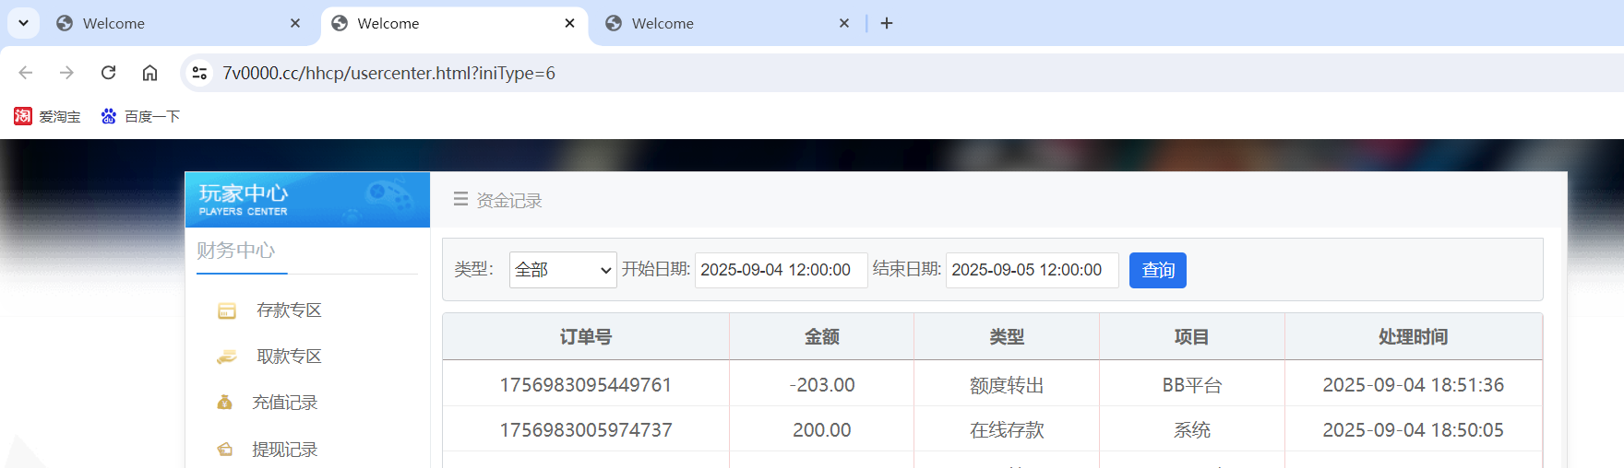Click the 类型 column header
This screenshot has height=468, width=1624.
pos(1007,337)
